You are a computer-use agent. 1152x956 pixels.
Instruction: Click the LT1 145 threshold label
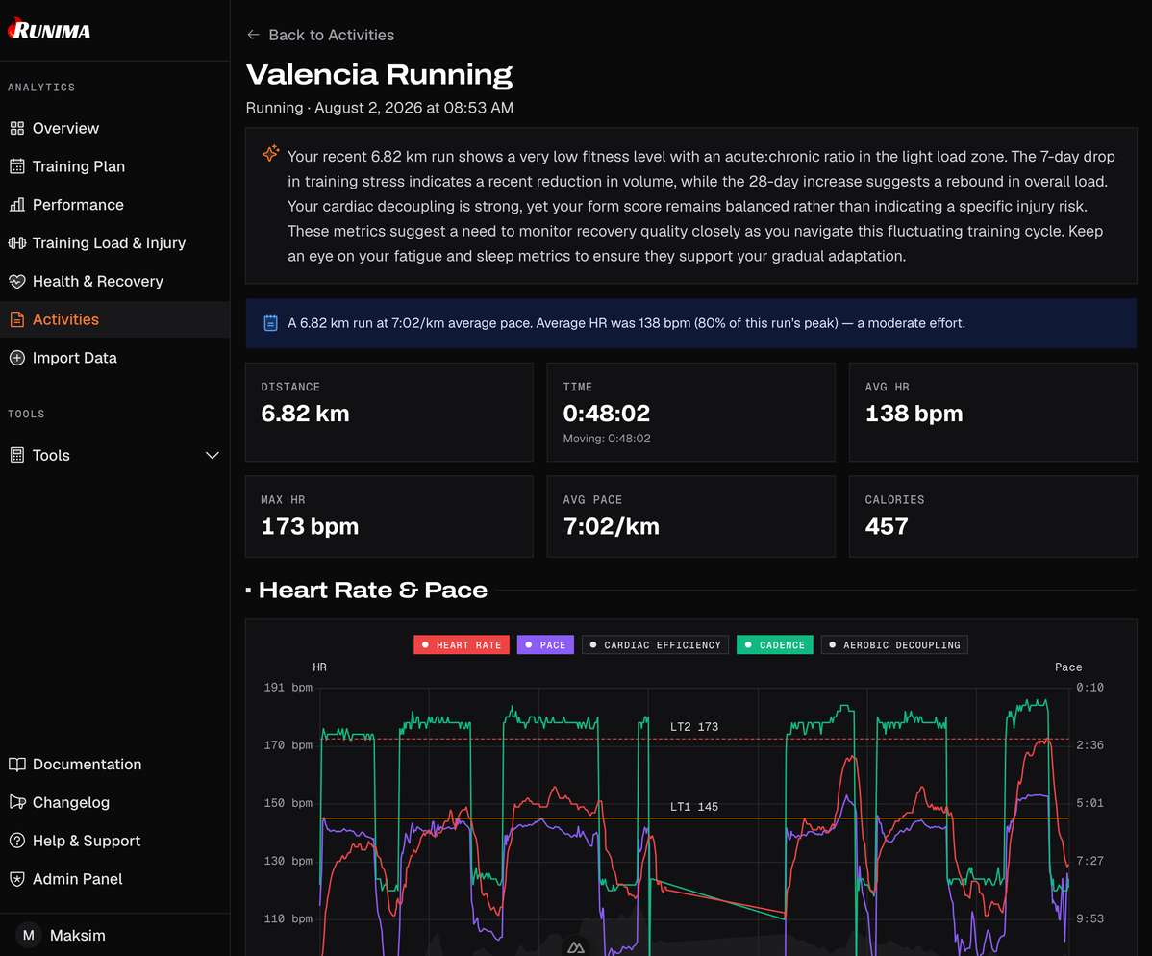pos(693,806)
